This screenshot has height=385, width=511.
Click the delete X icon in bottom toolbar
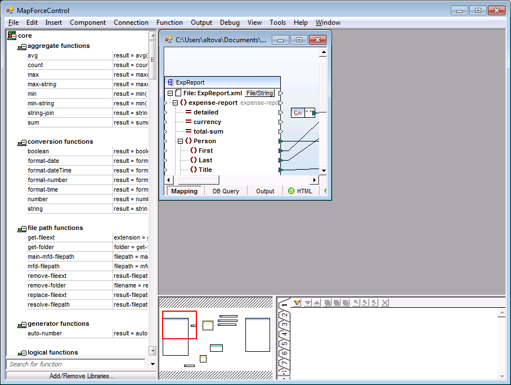384,303
